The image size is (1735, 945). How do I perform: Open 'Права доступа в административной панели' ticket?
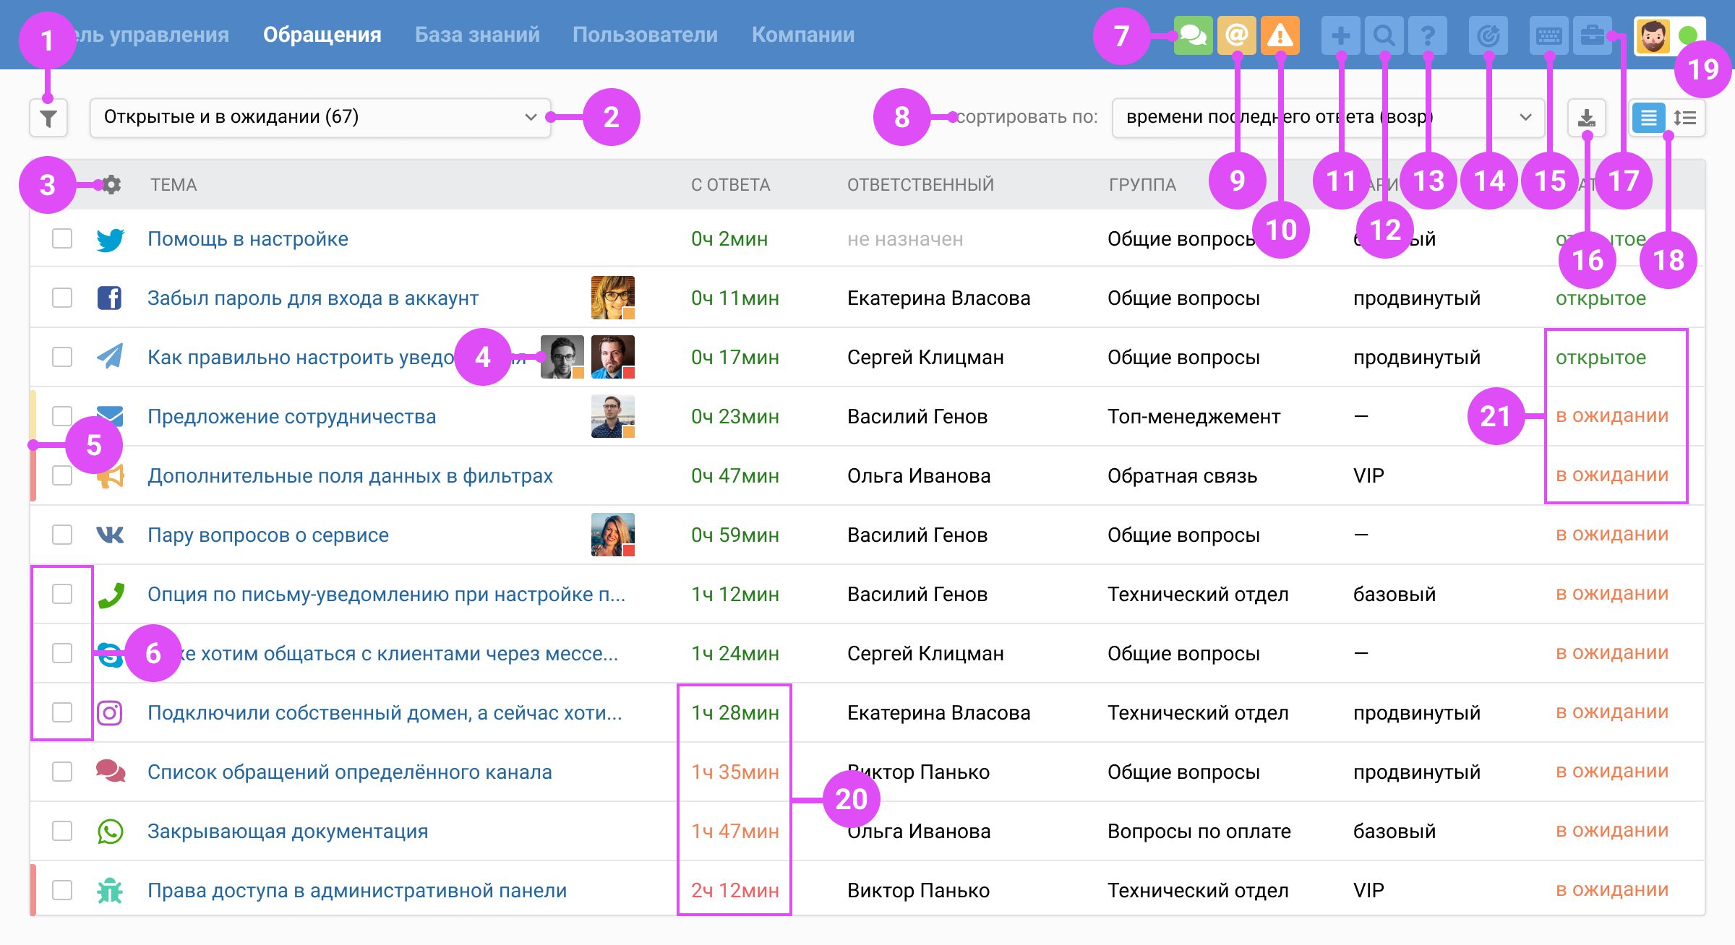click(x=356, y=890)
